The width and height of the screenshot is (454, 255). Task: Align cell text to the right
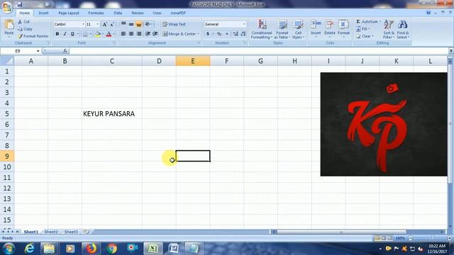tap(139, 34)
